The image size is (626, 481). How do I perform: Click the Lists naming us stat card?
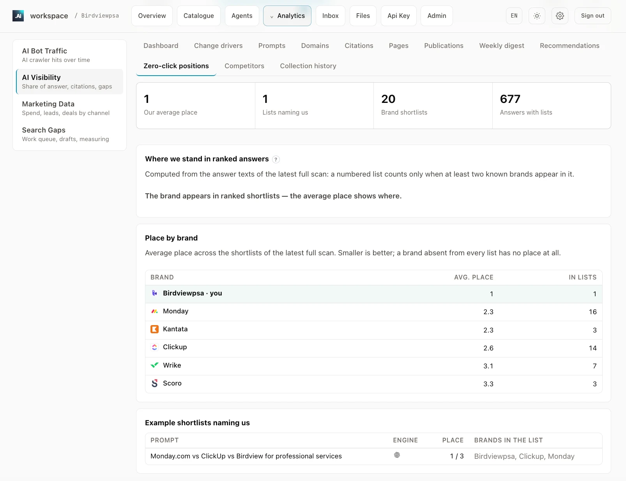pyautogui.click(x=314, y=106)
